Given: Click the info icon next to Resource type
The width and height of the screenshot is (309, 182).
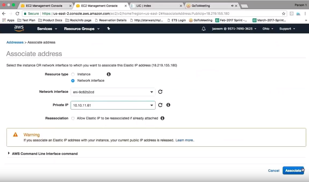Looking at the screenshot, I should tap(108, 74).
